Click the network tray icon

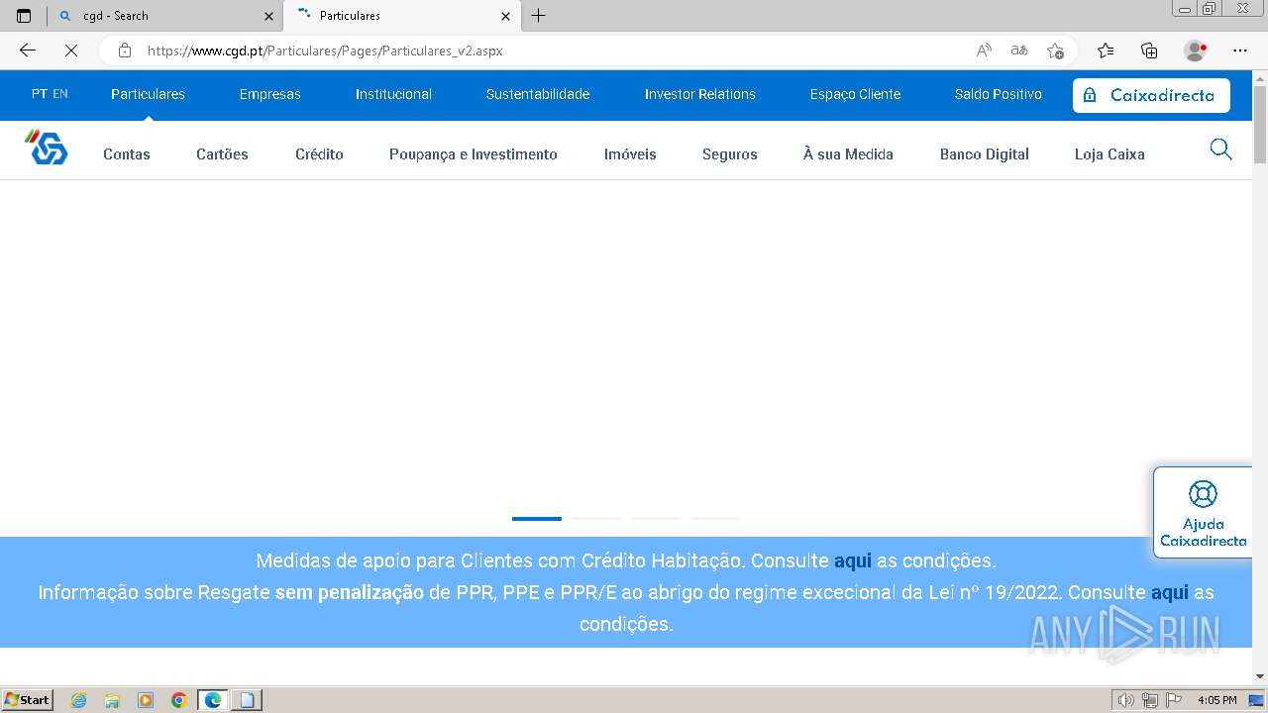[1150, 700]
